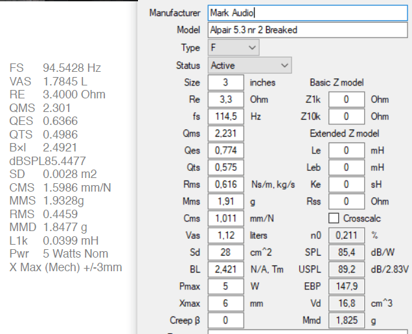
Task: Click the Mms input showing 1,91
Action: click(225, 201)
